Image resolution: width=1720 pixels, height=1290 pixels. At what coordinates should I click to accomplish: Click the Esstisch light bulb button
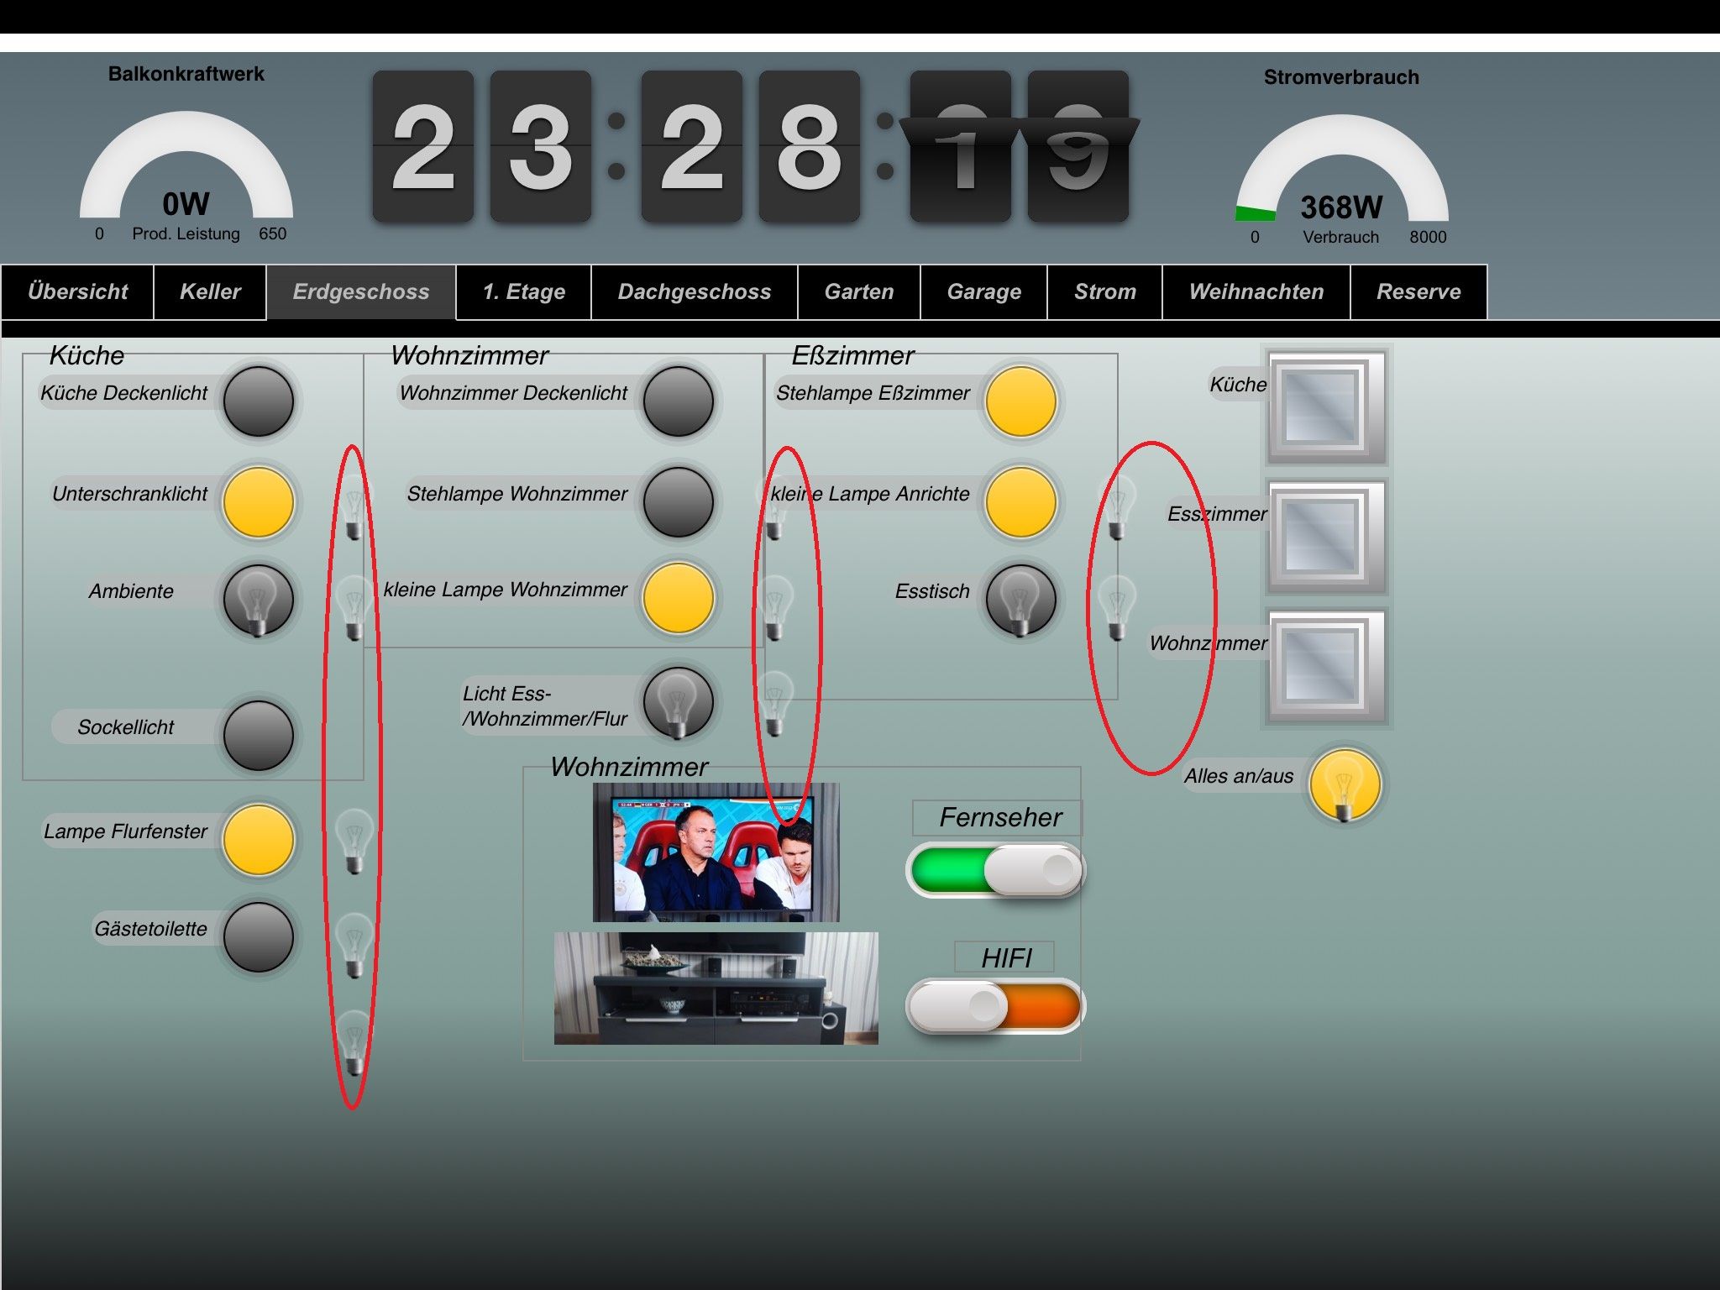[1020, 600]
